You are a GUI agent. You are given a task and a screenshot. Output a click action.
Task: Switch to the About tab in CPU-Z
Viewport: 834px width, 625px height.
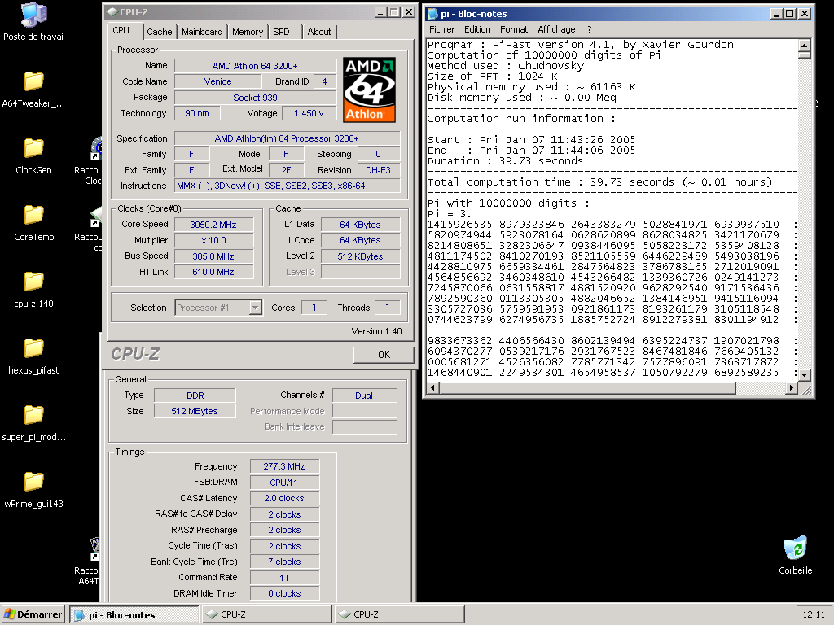pos(319,32)
